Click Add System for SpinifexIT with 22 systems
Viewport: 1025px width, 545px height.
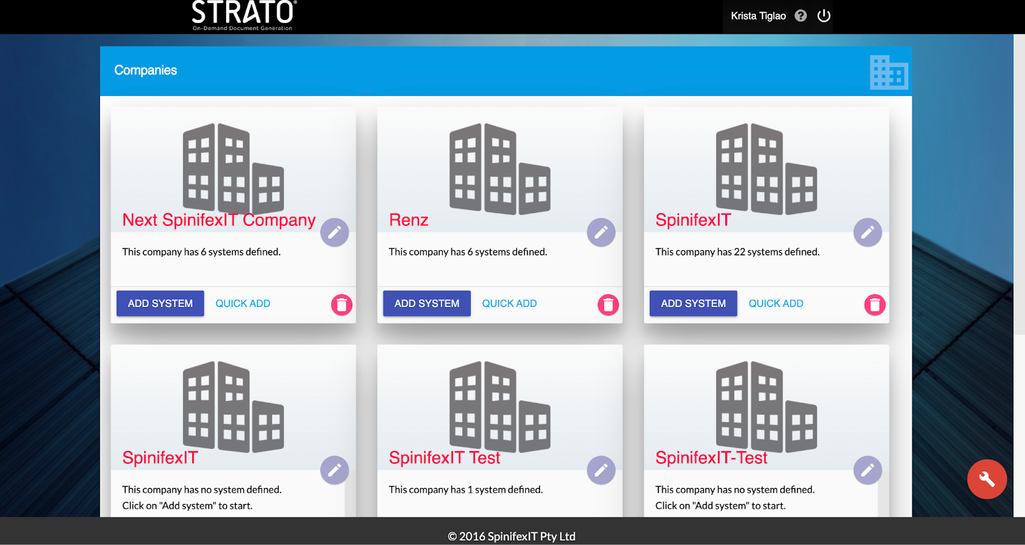coord(693,303)
